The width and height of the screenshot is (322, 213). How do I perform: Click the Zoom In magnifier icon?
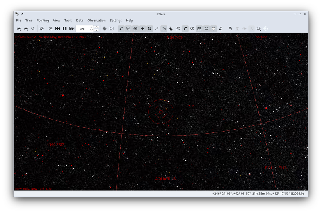tap(19, 29)
